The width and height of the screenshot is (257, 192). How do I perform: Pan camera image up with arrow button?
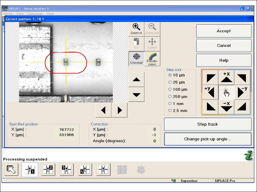tap(136, 80)
